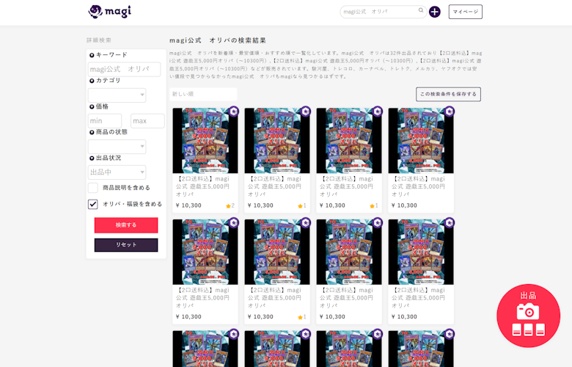Open the 新しい順 sort selector
Viewport: 572px width, 367px height.
203,94
